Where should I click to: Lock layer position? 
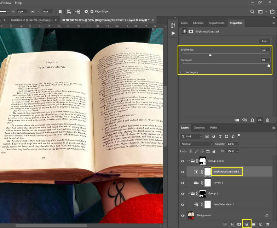(202, 151)
